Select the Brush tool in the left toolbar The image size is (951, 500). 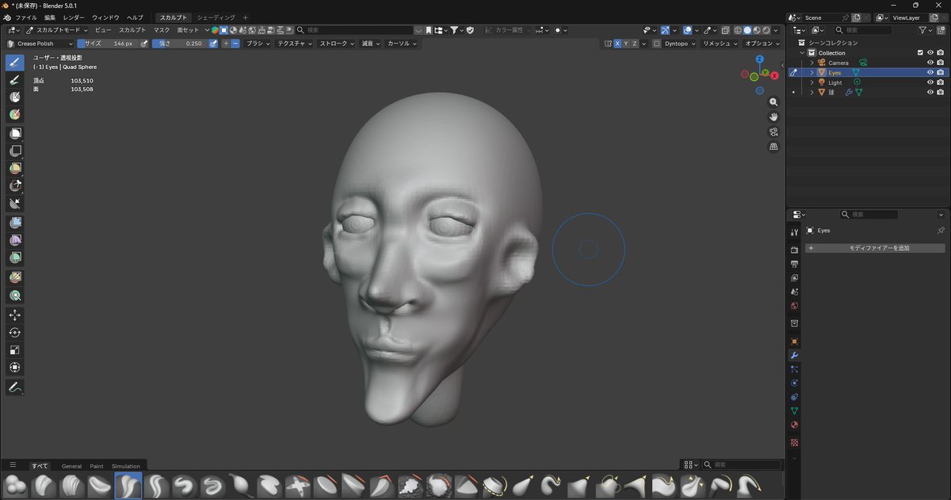pos(15,63)
